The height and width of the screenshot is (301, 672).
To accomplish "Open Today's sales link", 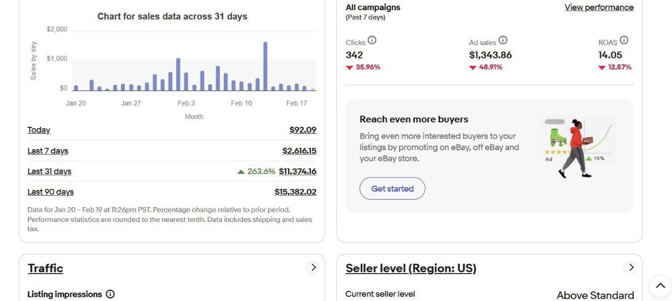I will (x=39, y=130).
